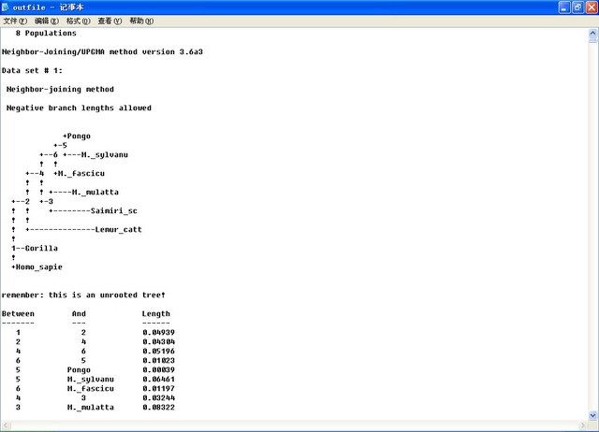This screenshot has width=599, height=432.
Task: Click the length value 0.03244
Action: 158,398
